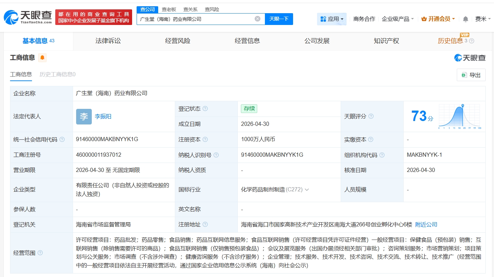This screenshot has width=494, height=277.
Task: Open the 费米 user menu
Action: [x=483, y=19]
